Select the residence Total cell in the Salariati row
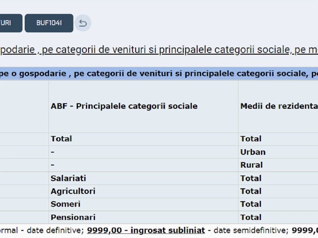Screen dimensions: 318x238 coord(251,178)
